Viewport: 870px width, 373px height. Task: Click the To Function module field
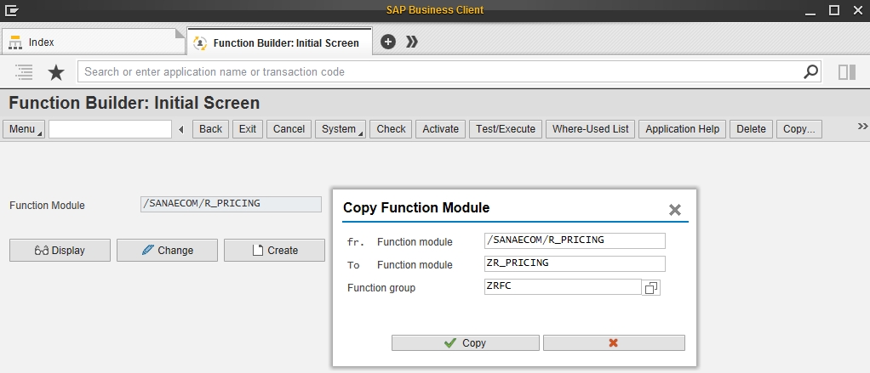pos(575,263)
